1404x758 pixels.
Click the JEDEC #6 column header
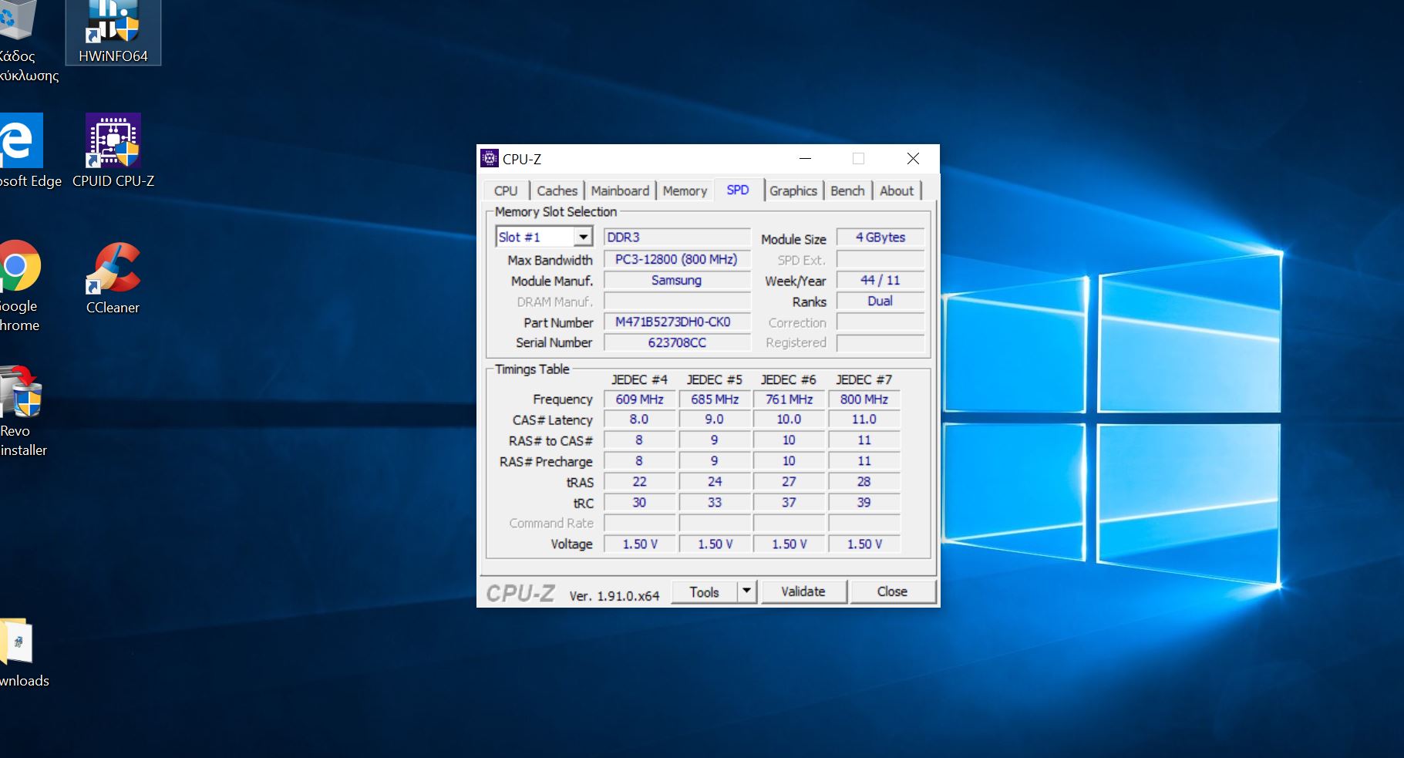click(789, 379)
